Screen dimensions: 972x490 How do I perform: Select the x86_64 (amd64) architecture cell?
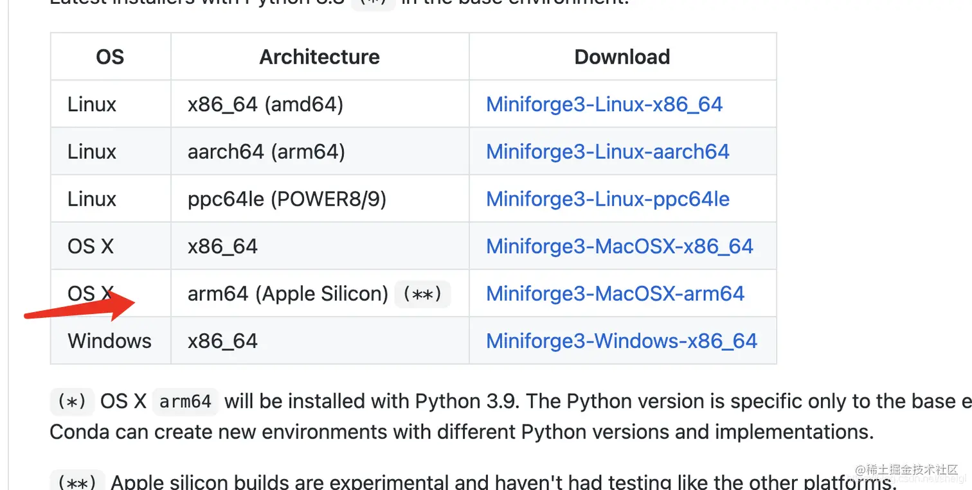[265, 104]
